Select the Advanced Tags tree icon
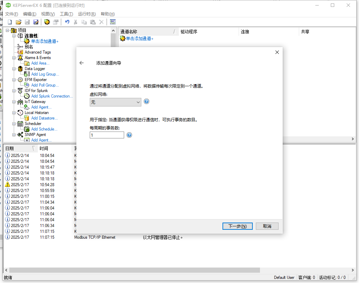The height and width of the screenshot is (283, 359). tap(20, 52)
